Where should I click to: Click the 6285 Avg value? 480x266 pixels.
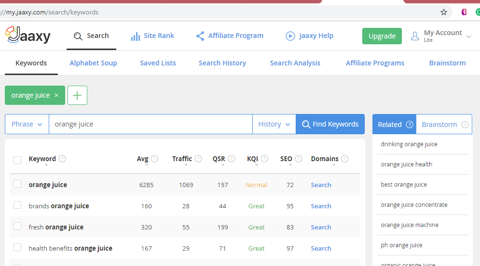[146, 185]
